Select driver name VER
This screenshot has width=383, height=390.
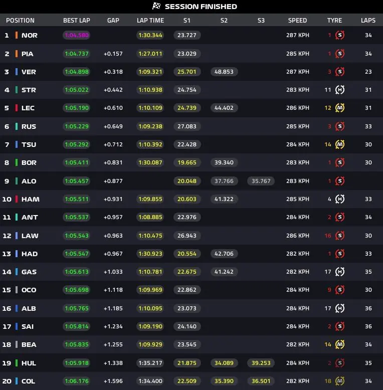(29, 72)
